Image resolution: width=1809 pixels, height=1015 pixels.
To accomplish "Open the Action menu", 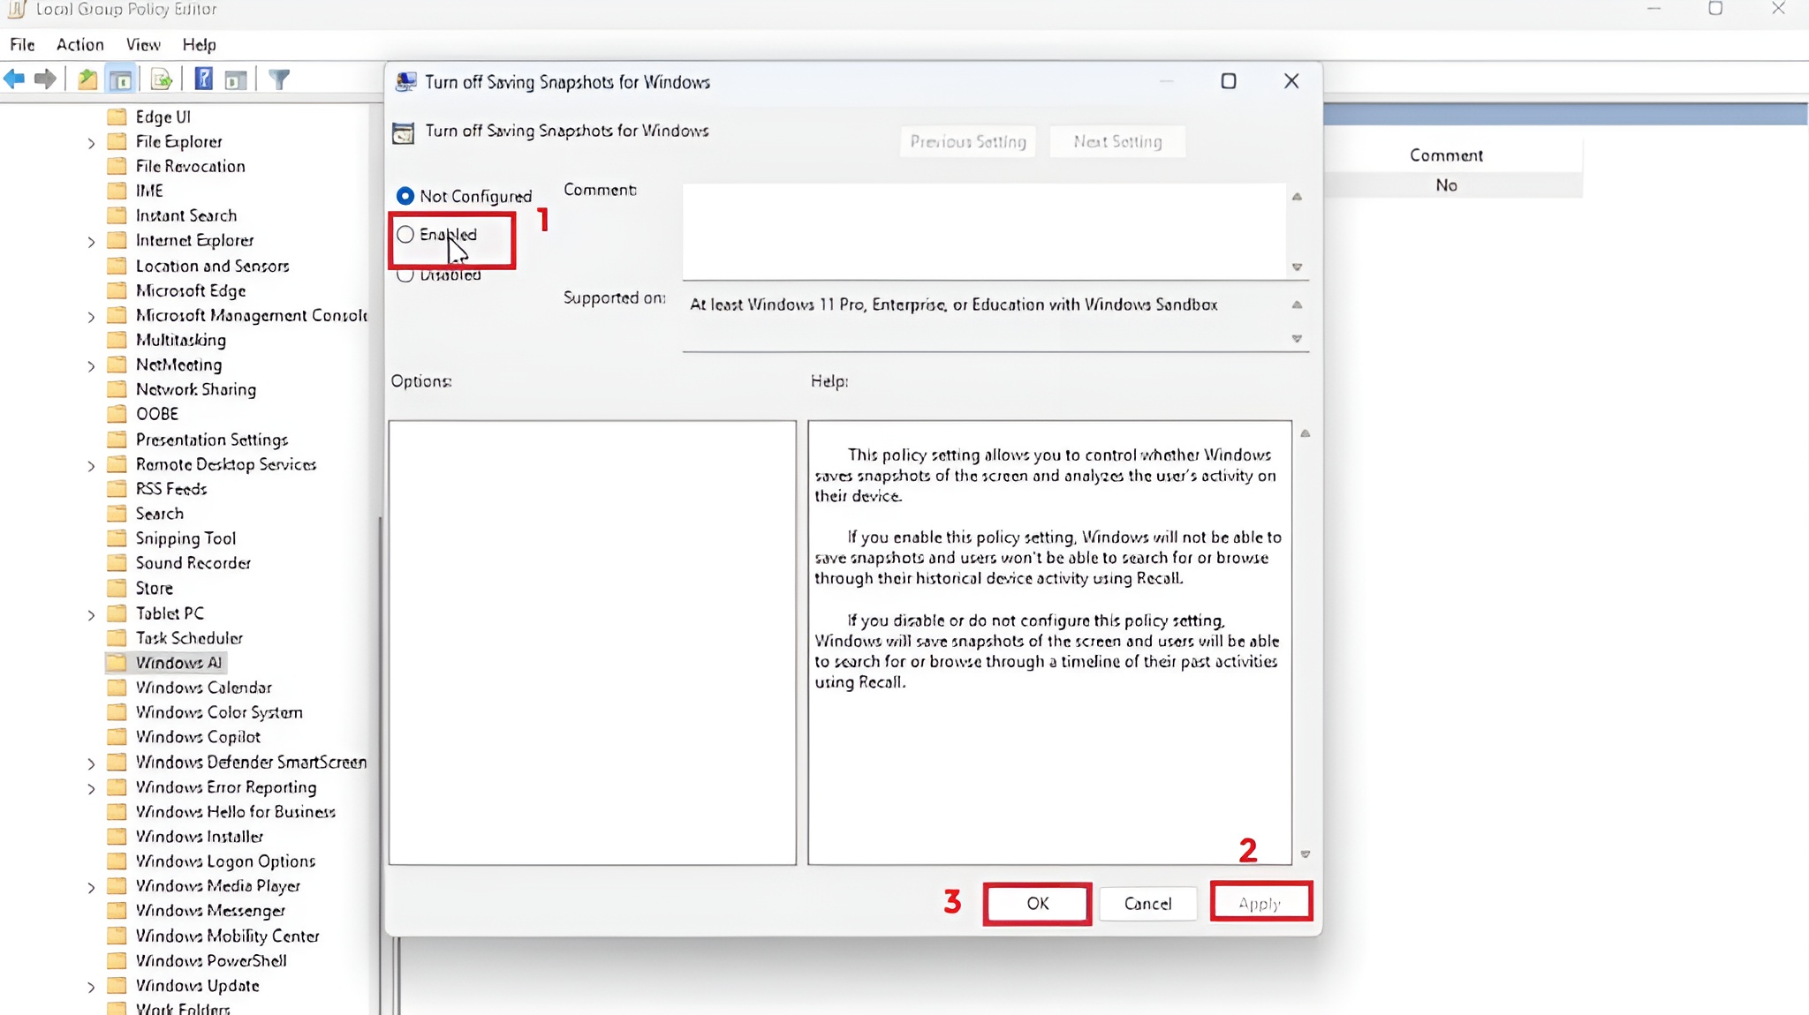I will click(x=79, y=44).
